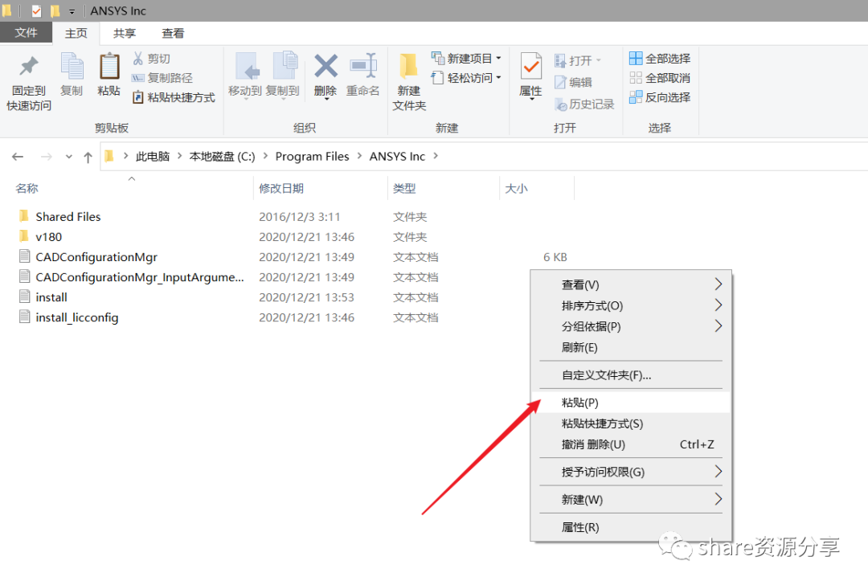This screenshot has height=585, width=868.
Task: Sort by the Size column header
Action: tap(516, 188)
